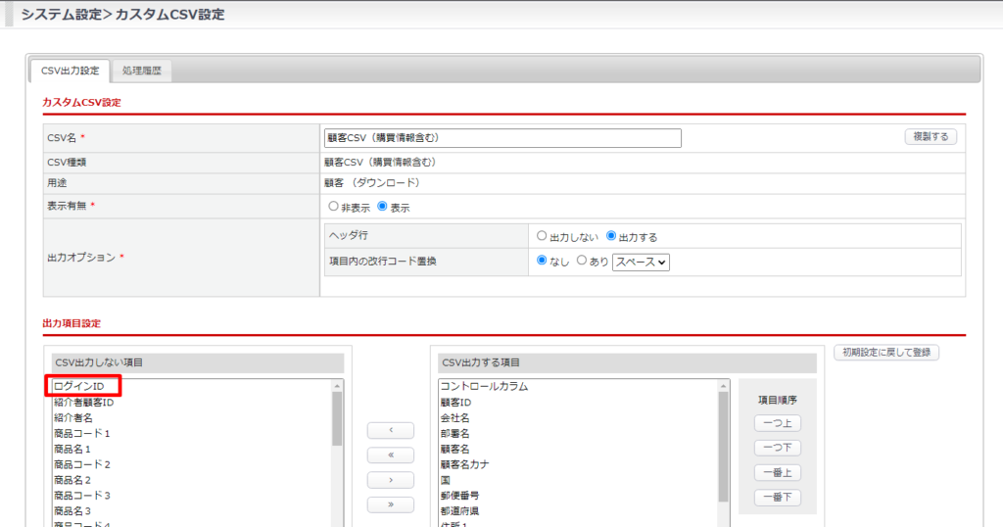Choose あり for line break replacement
This screenshot has width=1003, height=527.
(582, 261)
